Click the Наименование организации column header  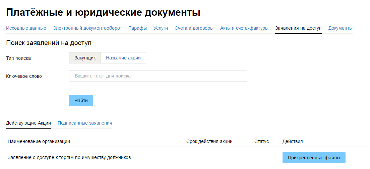click(39, 141)
